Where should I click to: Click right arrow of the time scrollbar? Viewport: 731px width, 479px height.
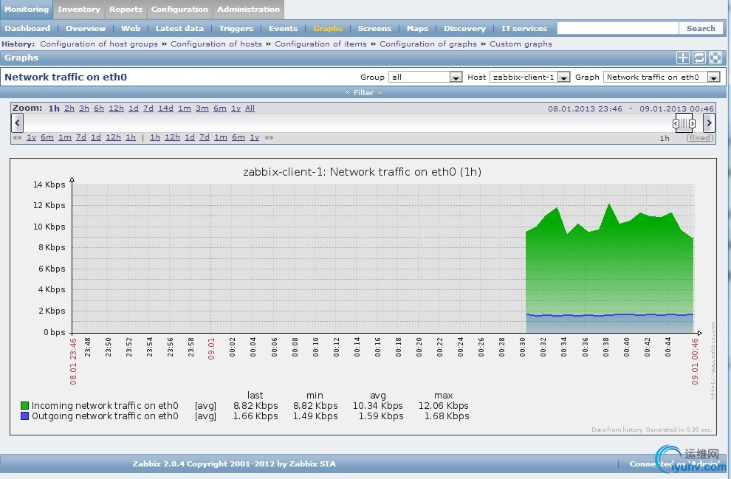pos(709,123)
